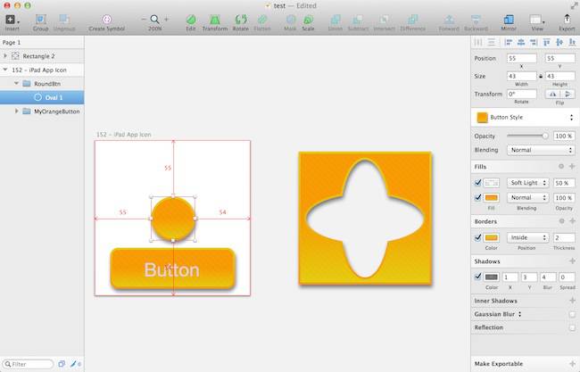
Task: Expand the MyOrangeButton group
Action: [17, 112]
